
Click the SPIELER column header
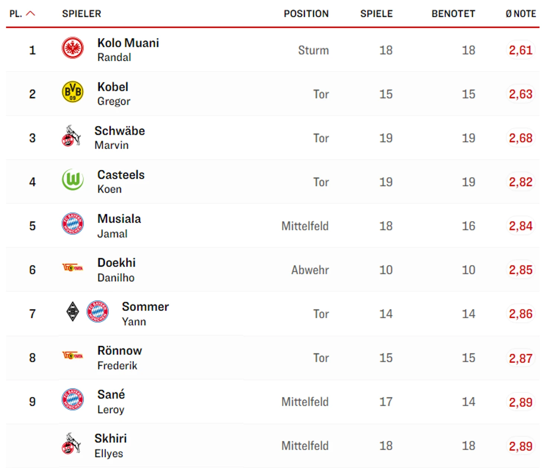[x=81, y=14]
